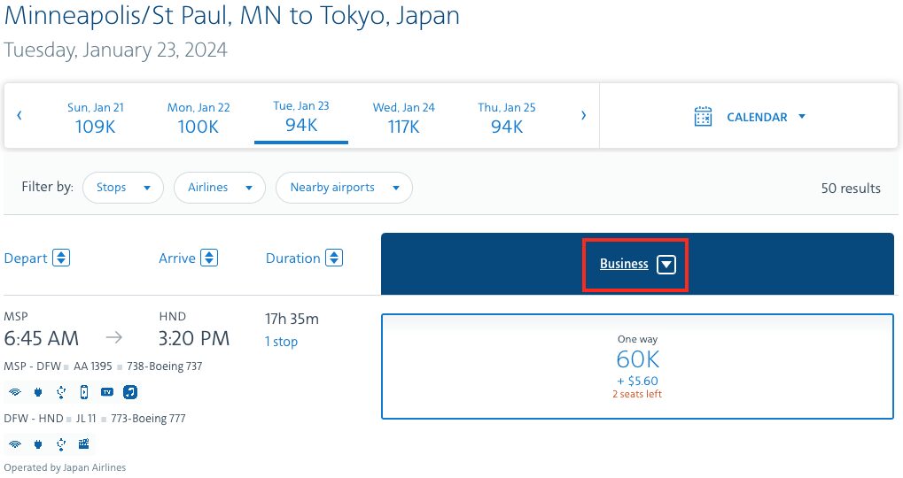Click the previous dates left arrow

pyautogui.click(x=19, y=116)
